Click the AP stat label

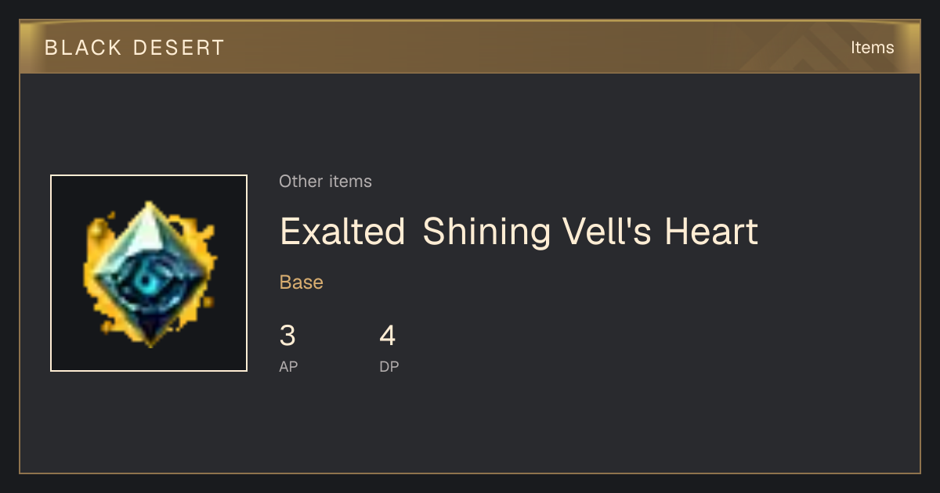(x=288, y=366)
